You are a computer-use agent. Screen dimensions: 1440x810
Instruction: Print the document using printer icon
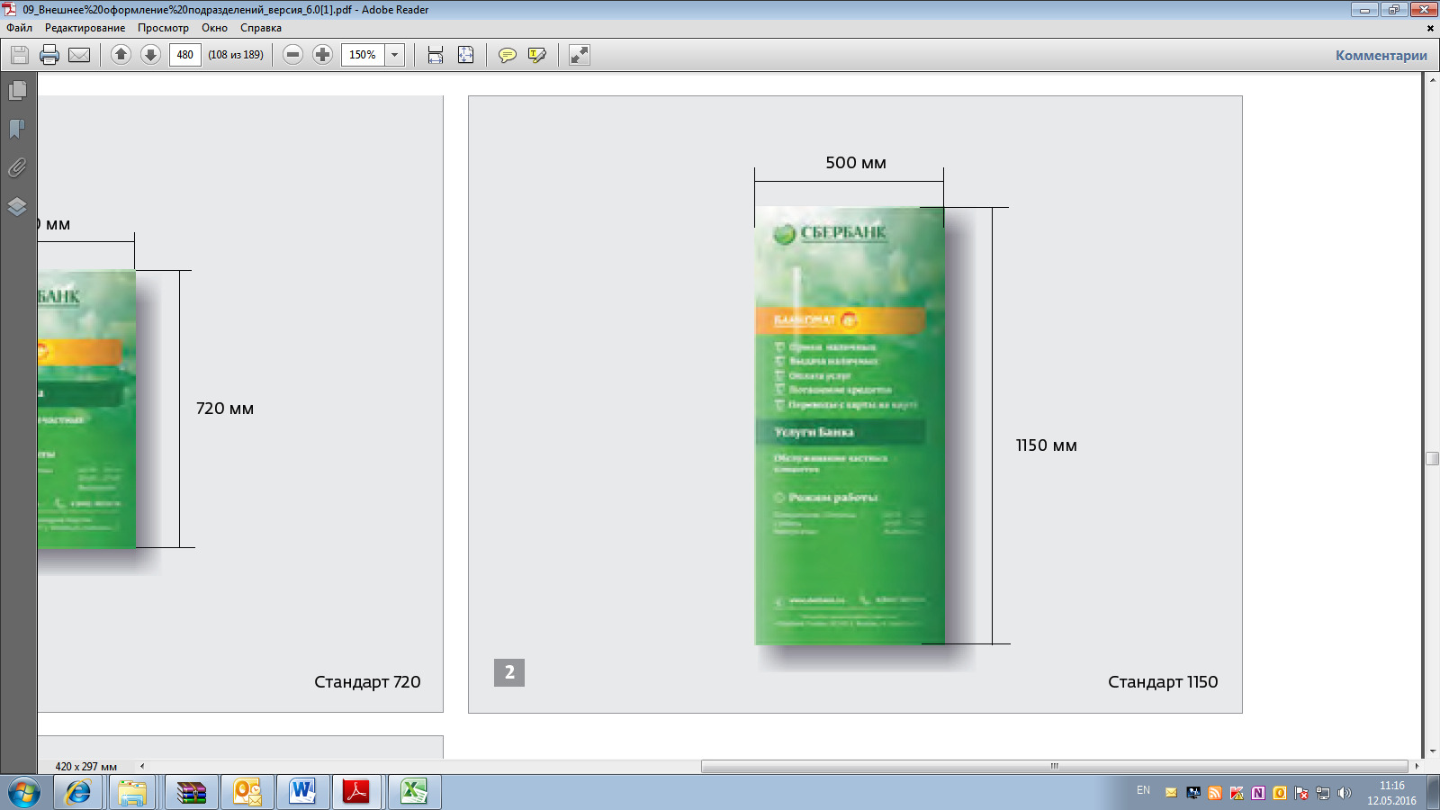point(49,55)
